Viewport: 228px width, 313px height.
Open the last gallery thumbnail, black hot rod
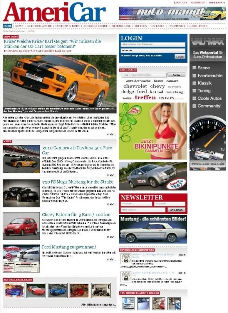click(101, 290)
